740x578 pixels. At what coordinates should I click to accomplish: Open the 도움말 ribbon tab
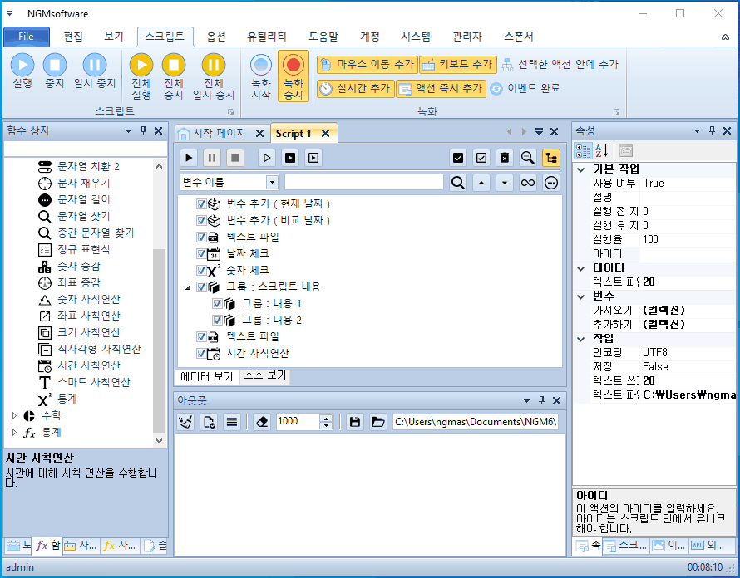(323, 37)
